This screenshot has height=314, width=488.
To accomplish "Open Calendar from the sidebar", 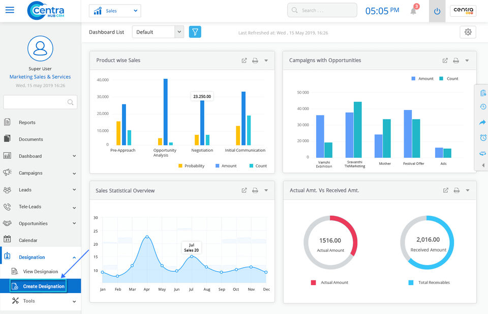I will coord(28,240).
